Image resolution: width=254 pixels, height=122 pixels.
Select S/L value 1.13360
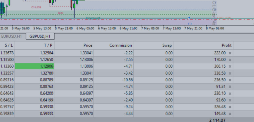[7, 66]
